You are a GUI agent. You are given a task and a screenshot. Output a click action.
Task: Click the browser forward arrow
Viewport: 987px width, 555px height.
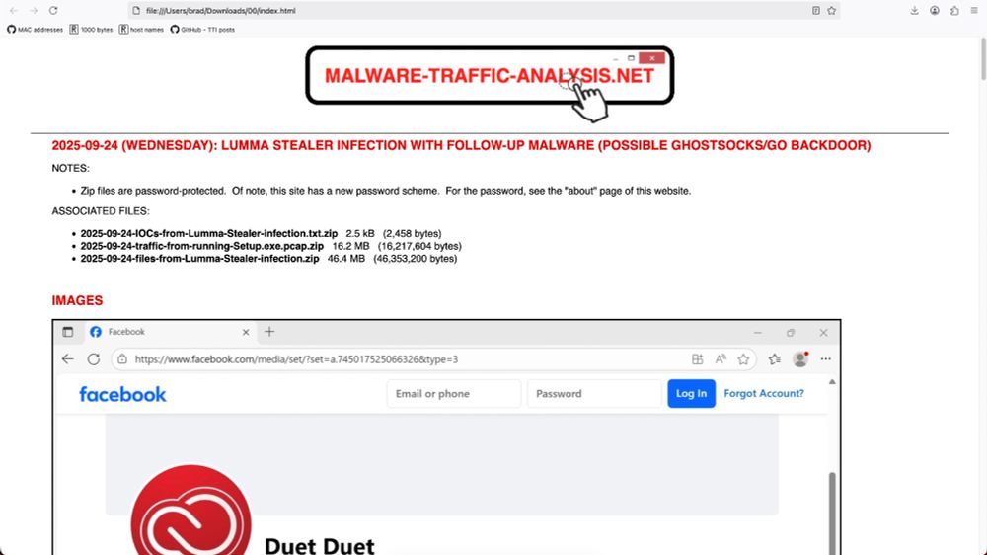pyautogui.click(x=34, y=11)
